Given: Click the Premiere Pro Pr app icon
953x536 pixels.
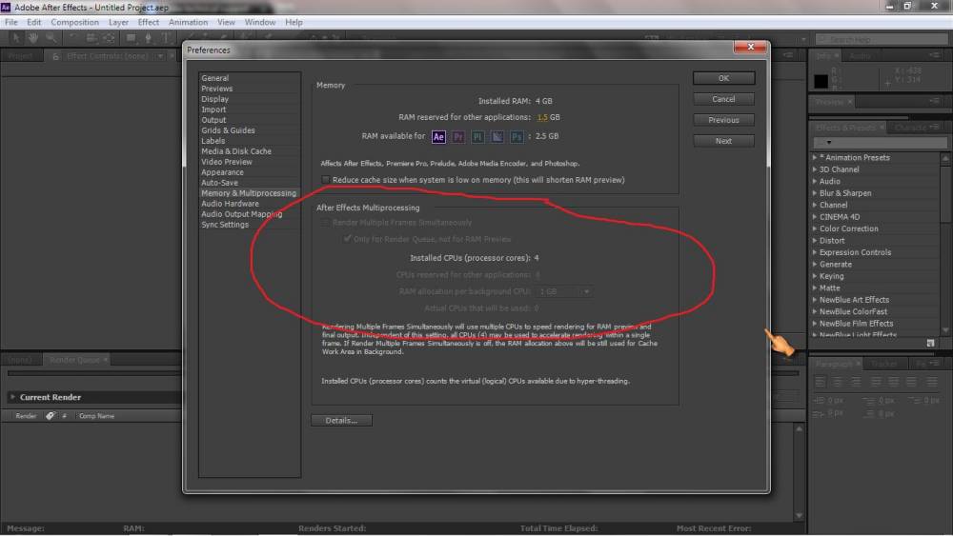Looking at the screenshot, I should [x=458, y=136].
